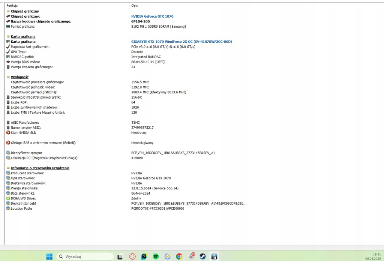Select the Producent sterownika row
Viewport: 384px width, 261px height.
pos(27,173)
